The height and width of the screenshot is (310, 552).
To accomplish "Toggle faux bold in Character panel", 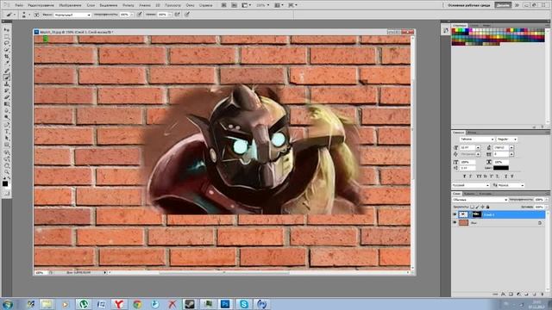I will (464, 176).
